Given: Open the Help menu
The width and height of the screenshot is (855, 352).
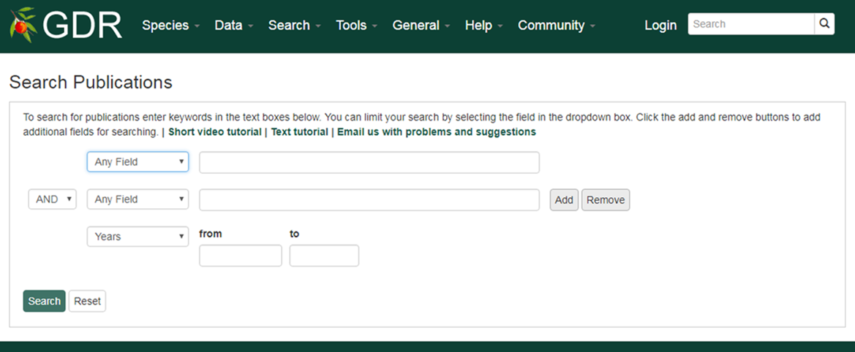Looking at the screenshot, I should pyautogui.click(x=483, y=25).
